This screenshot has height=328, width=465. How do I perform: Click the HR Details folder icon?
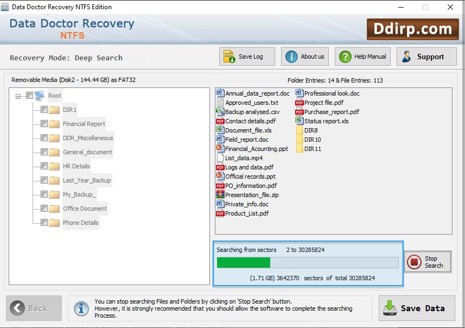[x=54, y=166]
